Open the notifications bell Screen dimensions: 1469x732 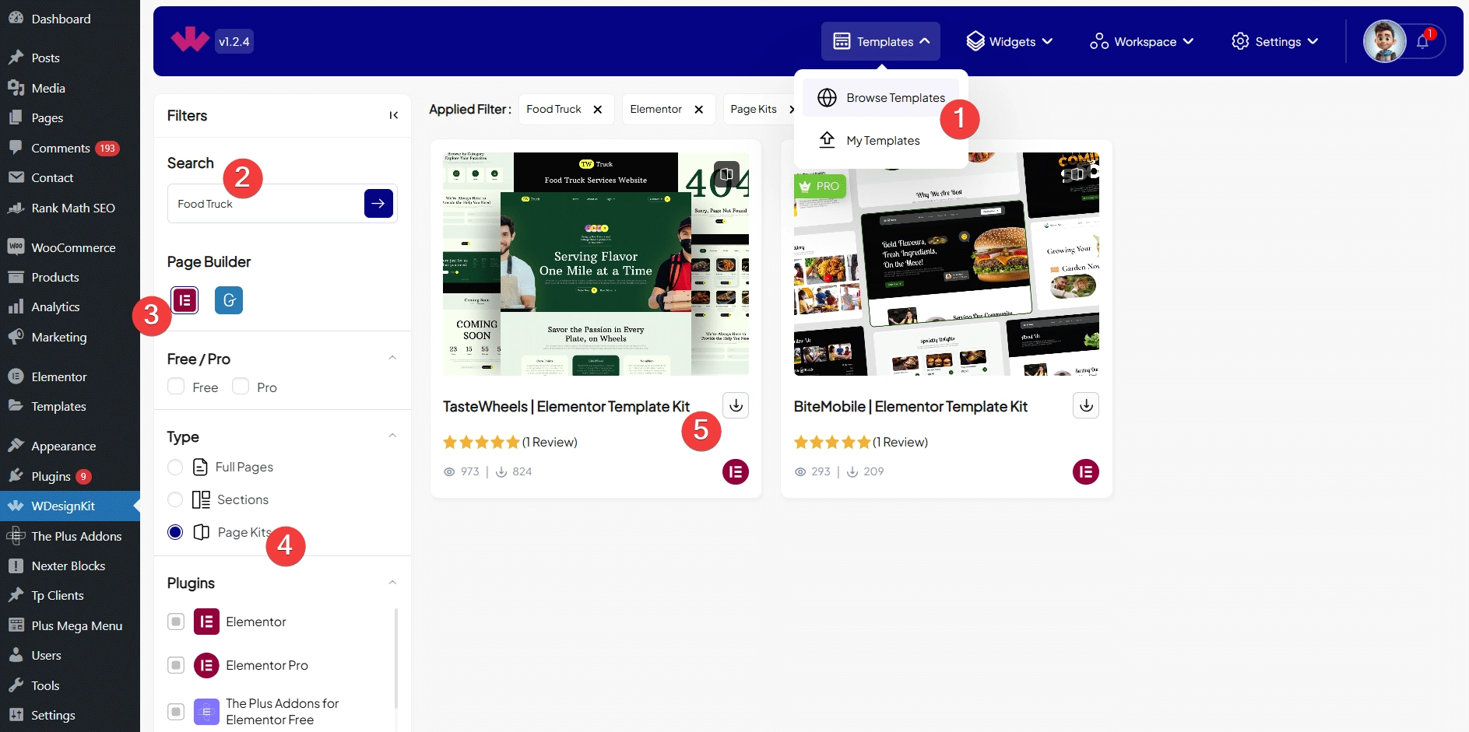pyautogui.click(x=1422, y=42)
